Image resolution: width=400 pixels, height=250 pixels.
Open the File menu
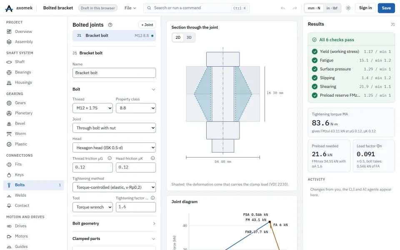pyautogui.click(x=130, y=8)
